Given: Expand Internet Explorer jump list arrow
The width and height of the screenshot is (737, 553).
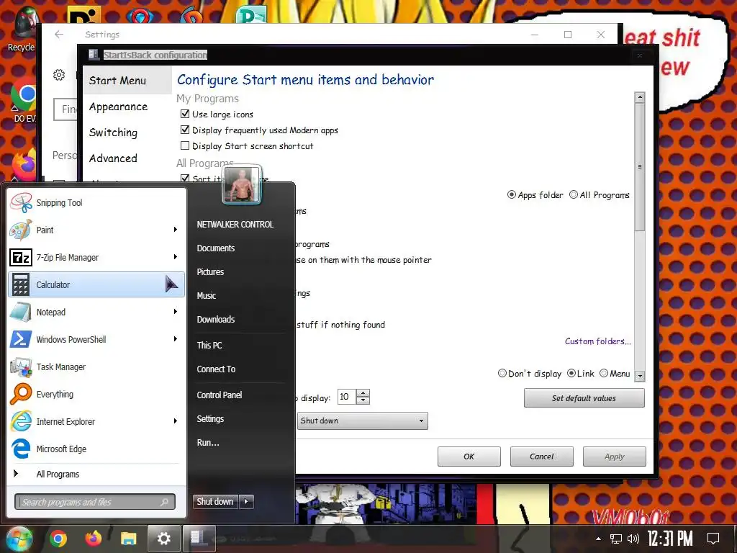Looking at the screenshot, I should pyautogui.click(x=176, y=421).
